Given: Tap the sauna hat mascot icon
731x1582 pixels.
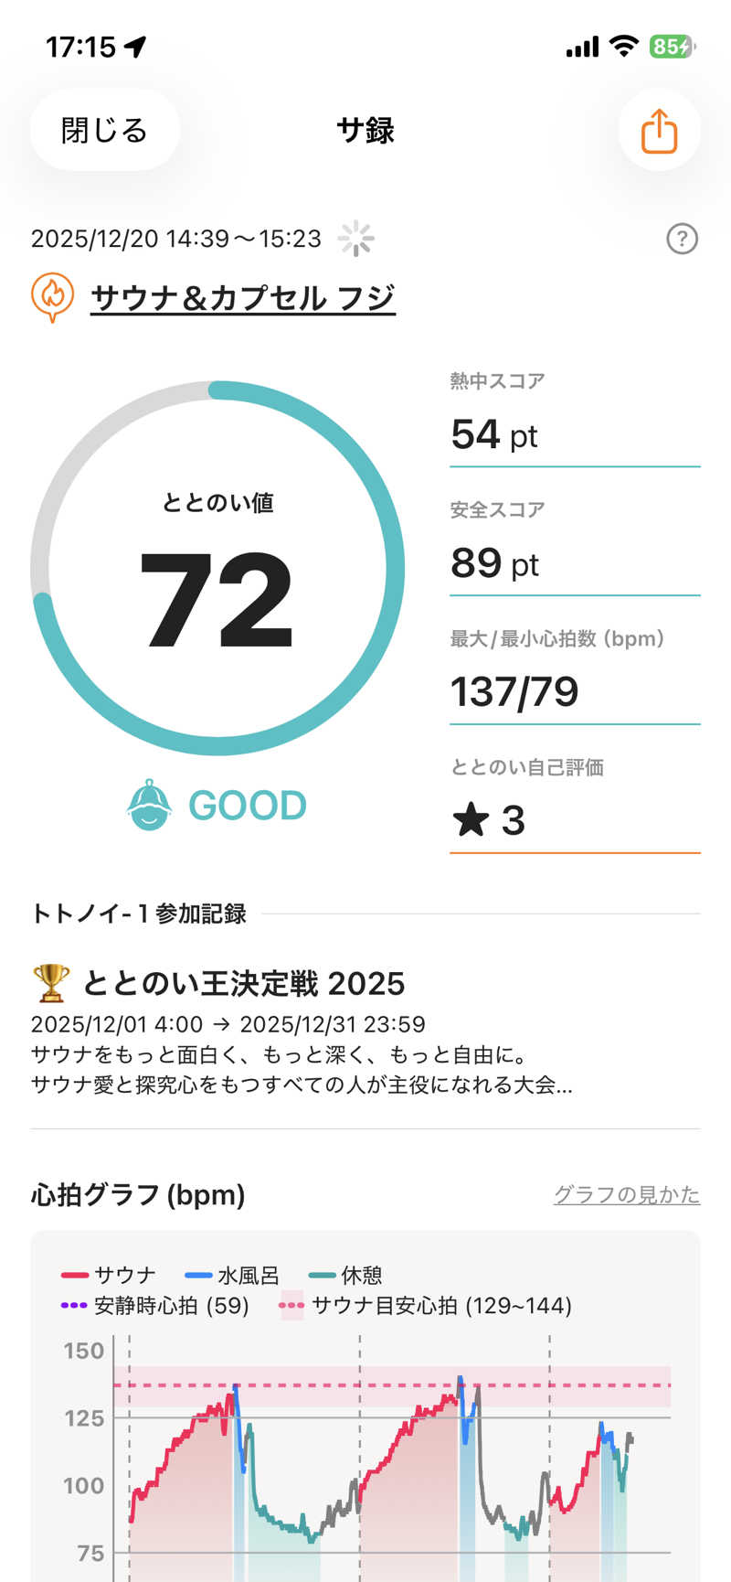Looking at the screenshot, I should point(150,805).
